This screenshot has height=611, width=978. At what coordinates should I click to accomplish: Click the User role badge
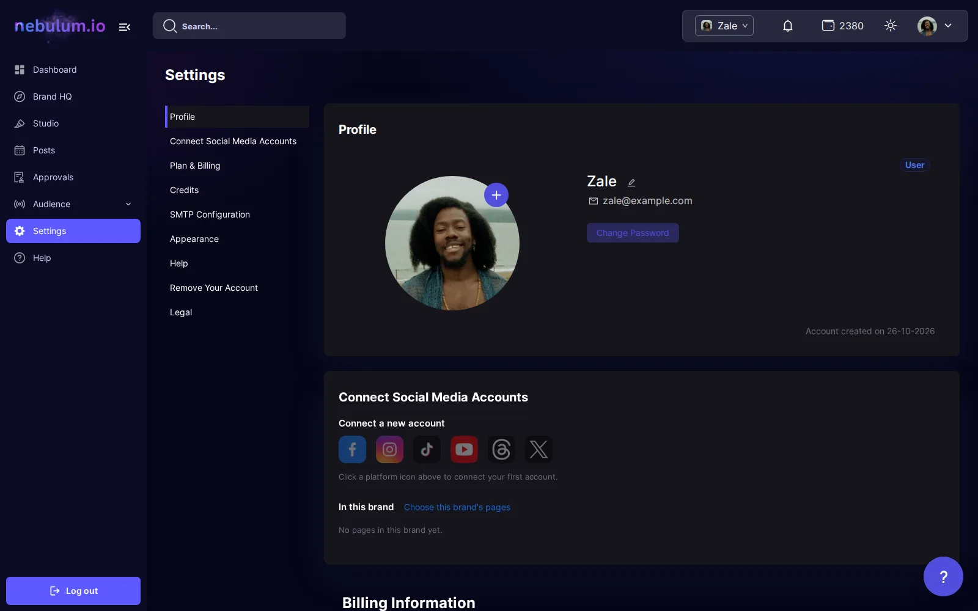[914, 165]
